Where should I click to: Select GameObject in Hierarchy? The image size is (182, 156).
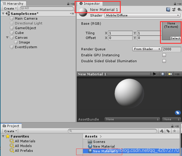coord(25,28)
